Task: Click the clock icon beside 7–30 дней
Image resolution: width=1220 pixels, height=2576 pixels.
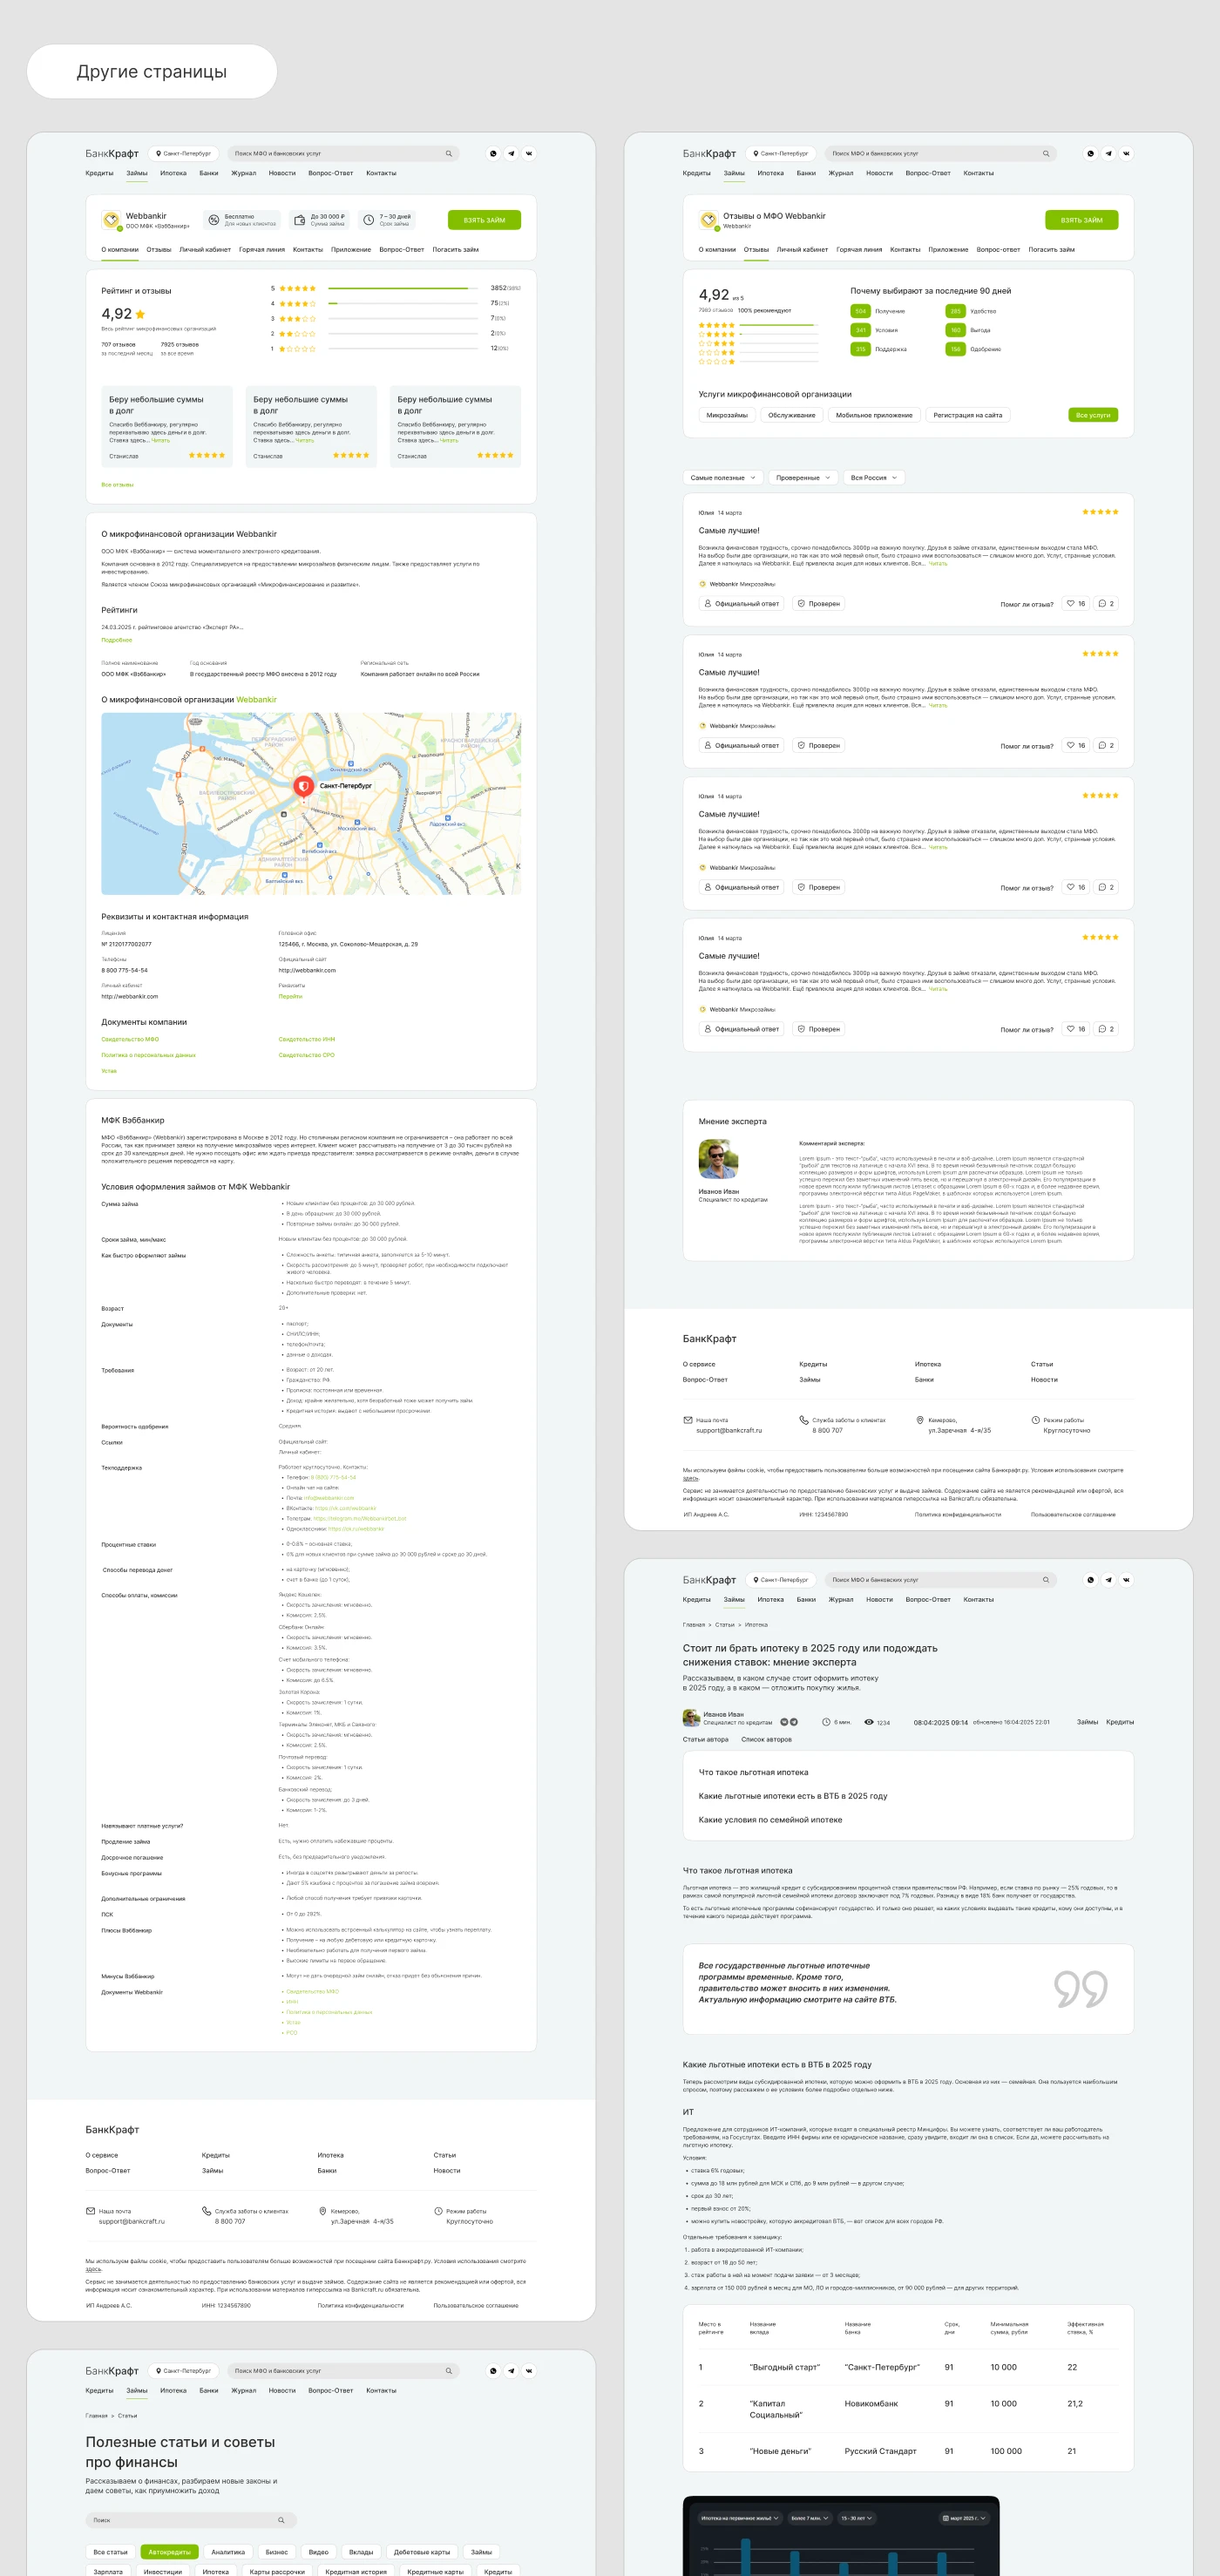Action: [368, 220]
